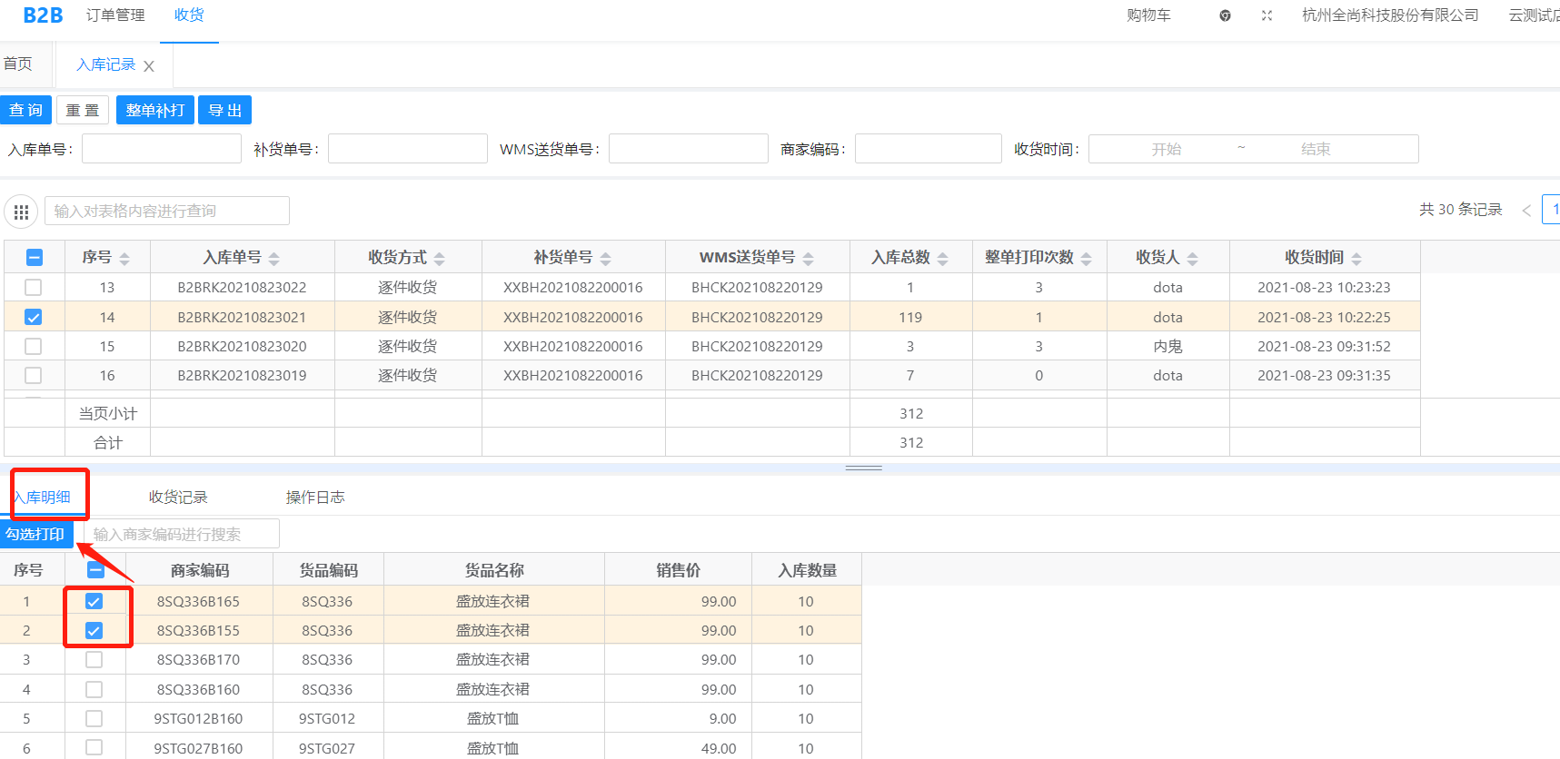The height and width of the screenshot is (759, 1560).
Task: Close the 入库记录 tab with X
Action: pyautogui.click(x=149, y=66)
